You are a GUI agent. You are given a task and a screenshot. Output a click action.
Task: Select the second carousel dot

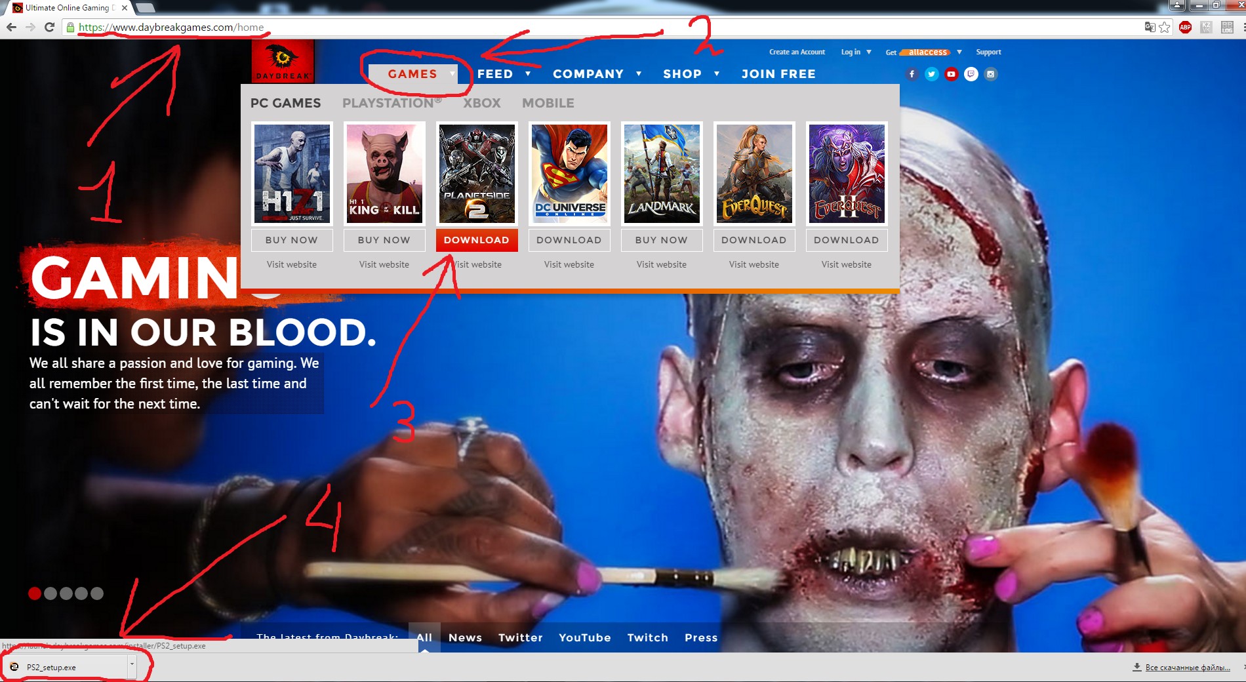[50, 593]
